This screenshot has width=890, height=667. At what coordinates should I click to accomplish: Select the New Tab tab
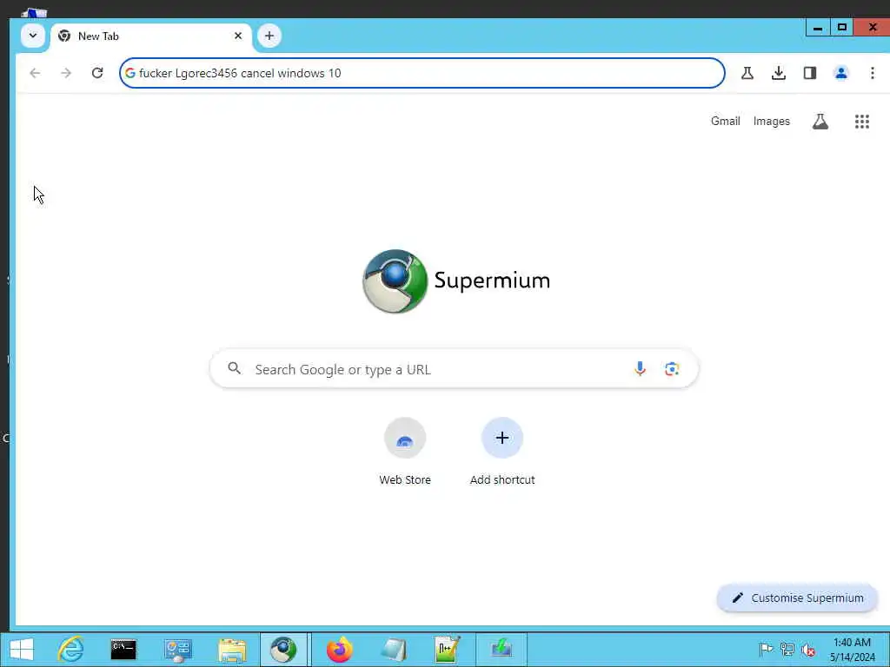tap(151, 36)
